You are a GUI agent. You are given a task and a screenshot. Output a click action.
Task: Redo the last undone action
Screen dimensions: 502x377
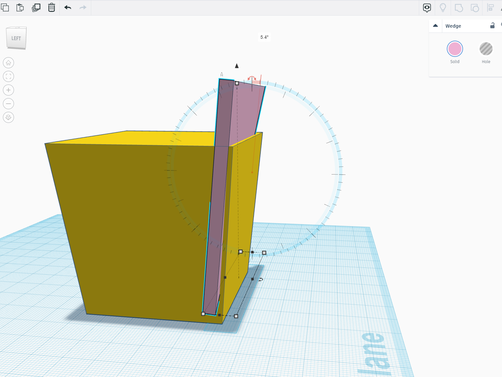coord(83,7)
